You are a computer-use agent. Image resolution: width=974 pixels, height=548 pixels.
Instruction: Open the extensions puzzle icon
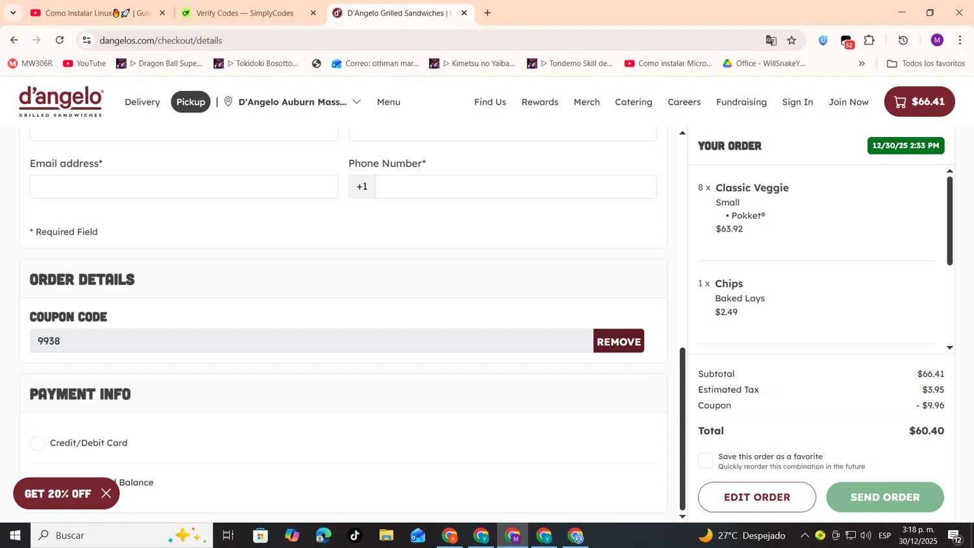pos(869,40)
